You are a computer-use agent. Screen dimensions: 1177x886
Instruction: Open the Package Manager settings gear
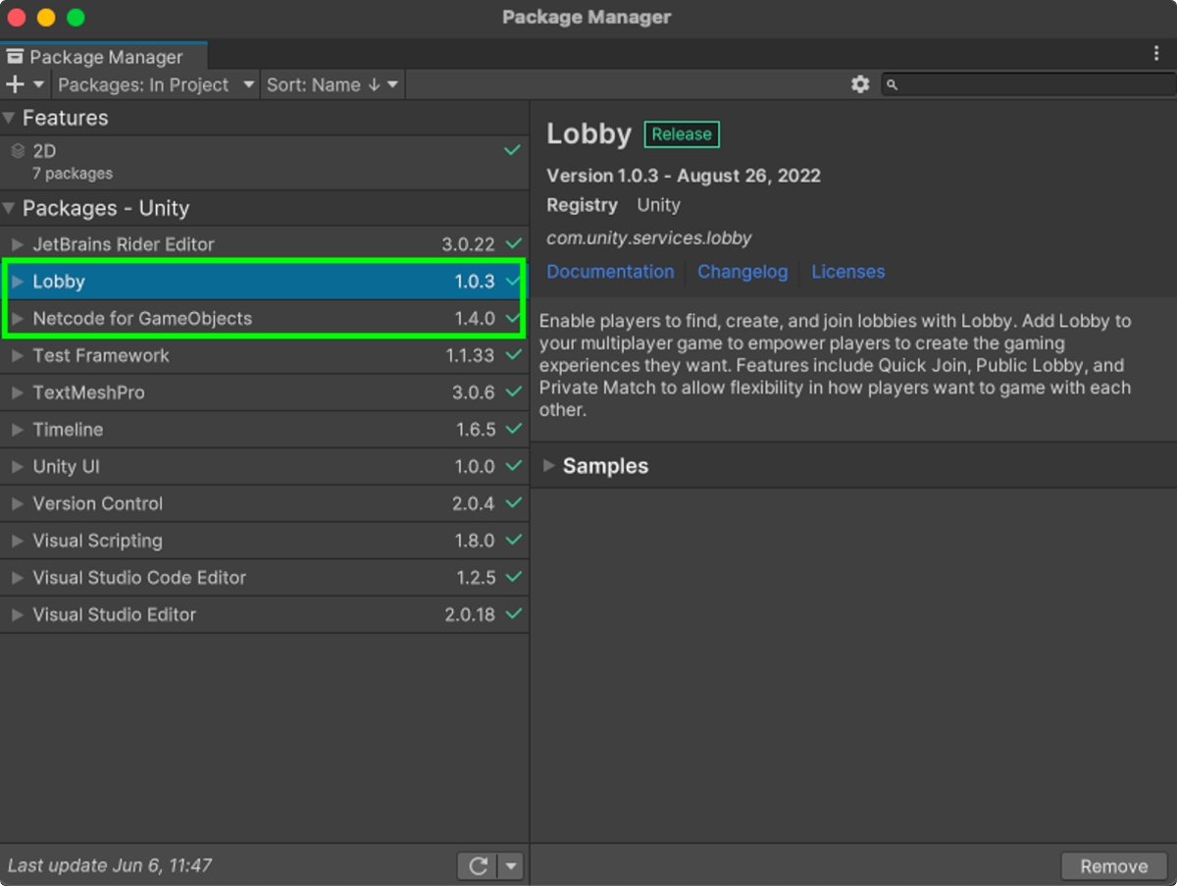[860, 84]
